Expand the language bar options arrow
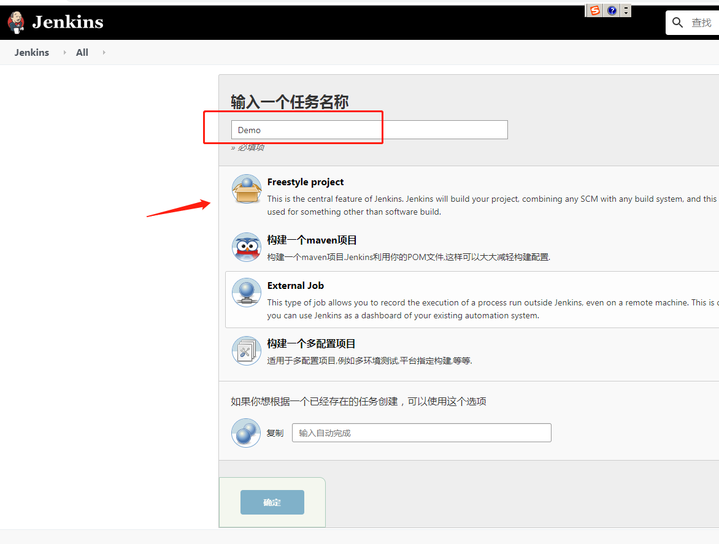Screen dimensions: 719x544 pos(626,10)
